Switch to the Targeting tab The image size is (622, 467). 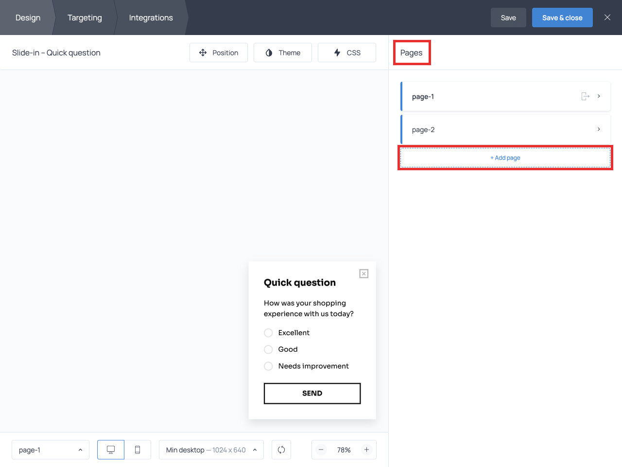tap(85, 18)
